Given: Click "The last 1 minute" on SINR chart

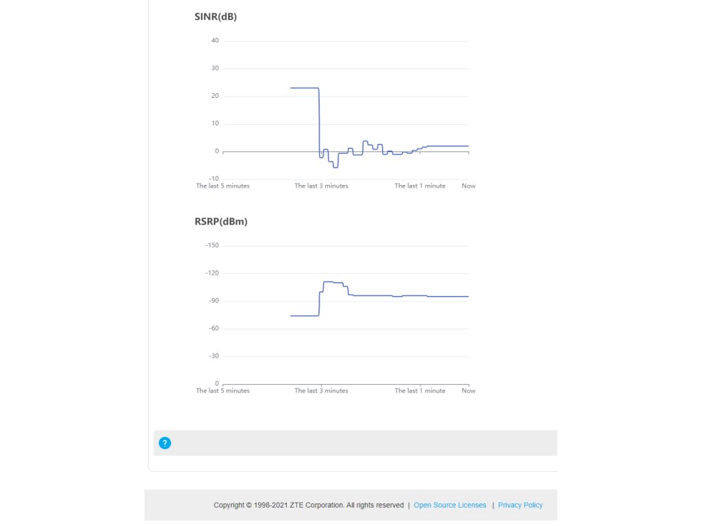Looking at the screenshot, I should point(420,186).
